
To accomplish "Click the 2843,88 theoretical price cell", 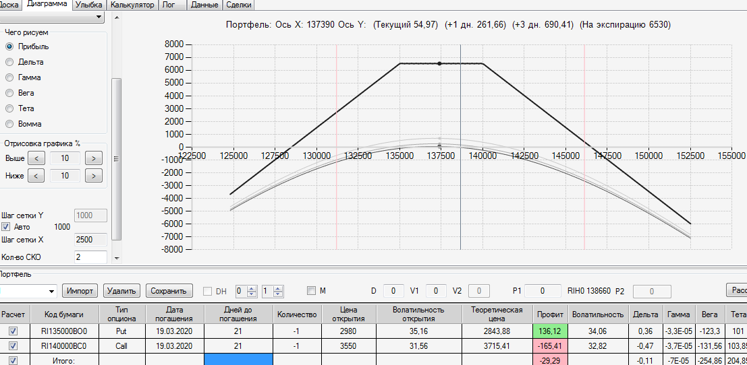I will pos(498,331).
